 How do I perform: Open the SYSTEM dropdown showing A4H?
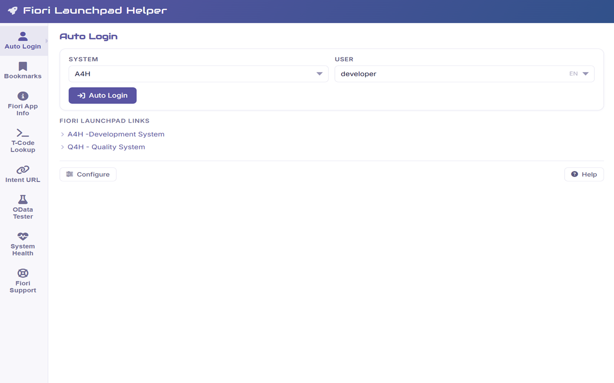coord(199,74)
